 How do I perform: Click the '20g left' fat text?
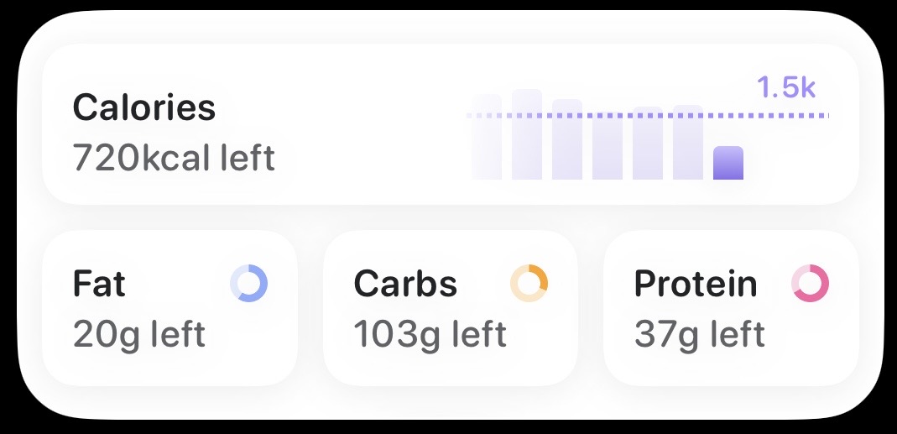click(139, 333)
